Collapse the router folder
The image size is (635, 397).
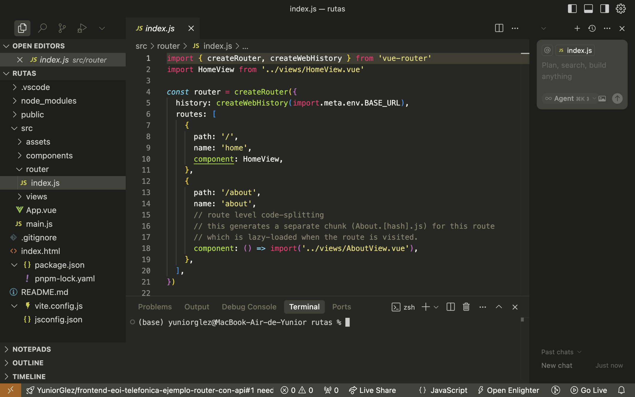(37, 169)
